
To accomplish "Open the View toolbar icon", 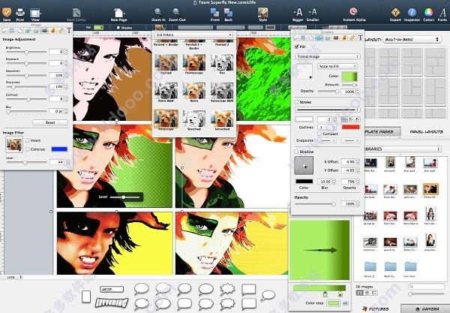I will [35, 14].
